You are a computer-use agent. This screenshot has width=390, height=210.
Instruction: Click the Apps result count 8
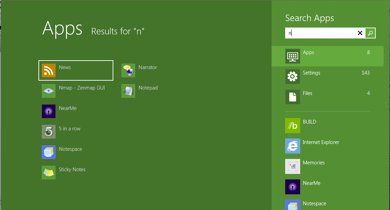click(x=368, y=52)
